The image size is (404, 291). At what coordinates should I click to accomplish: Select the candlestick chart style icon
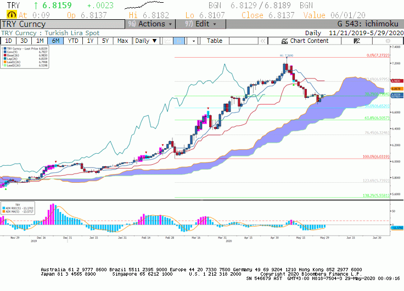click(179, 41)
